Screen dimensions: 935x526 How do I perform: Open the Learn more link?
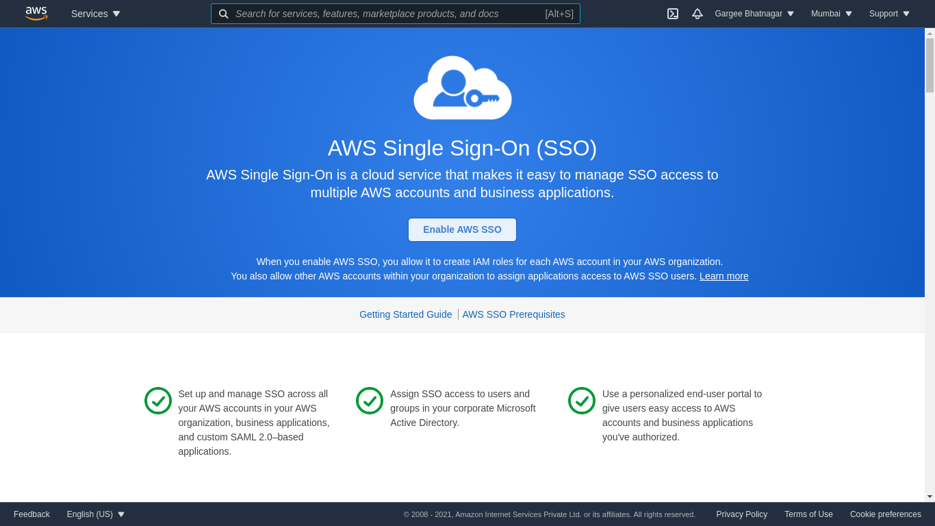click(x=723, y=276)
